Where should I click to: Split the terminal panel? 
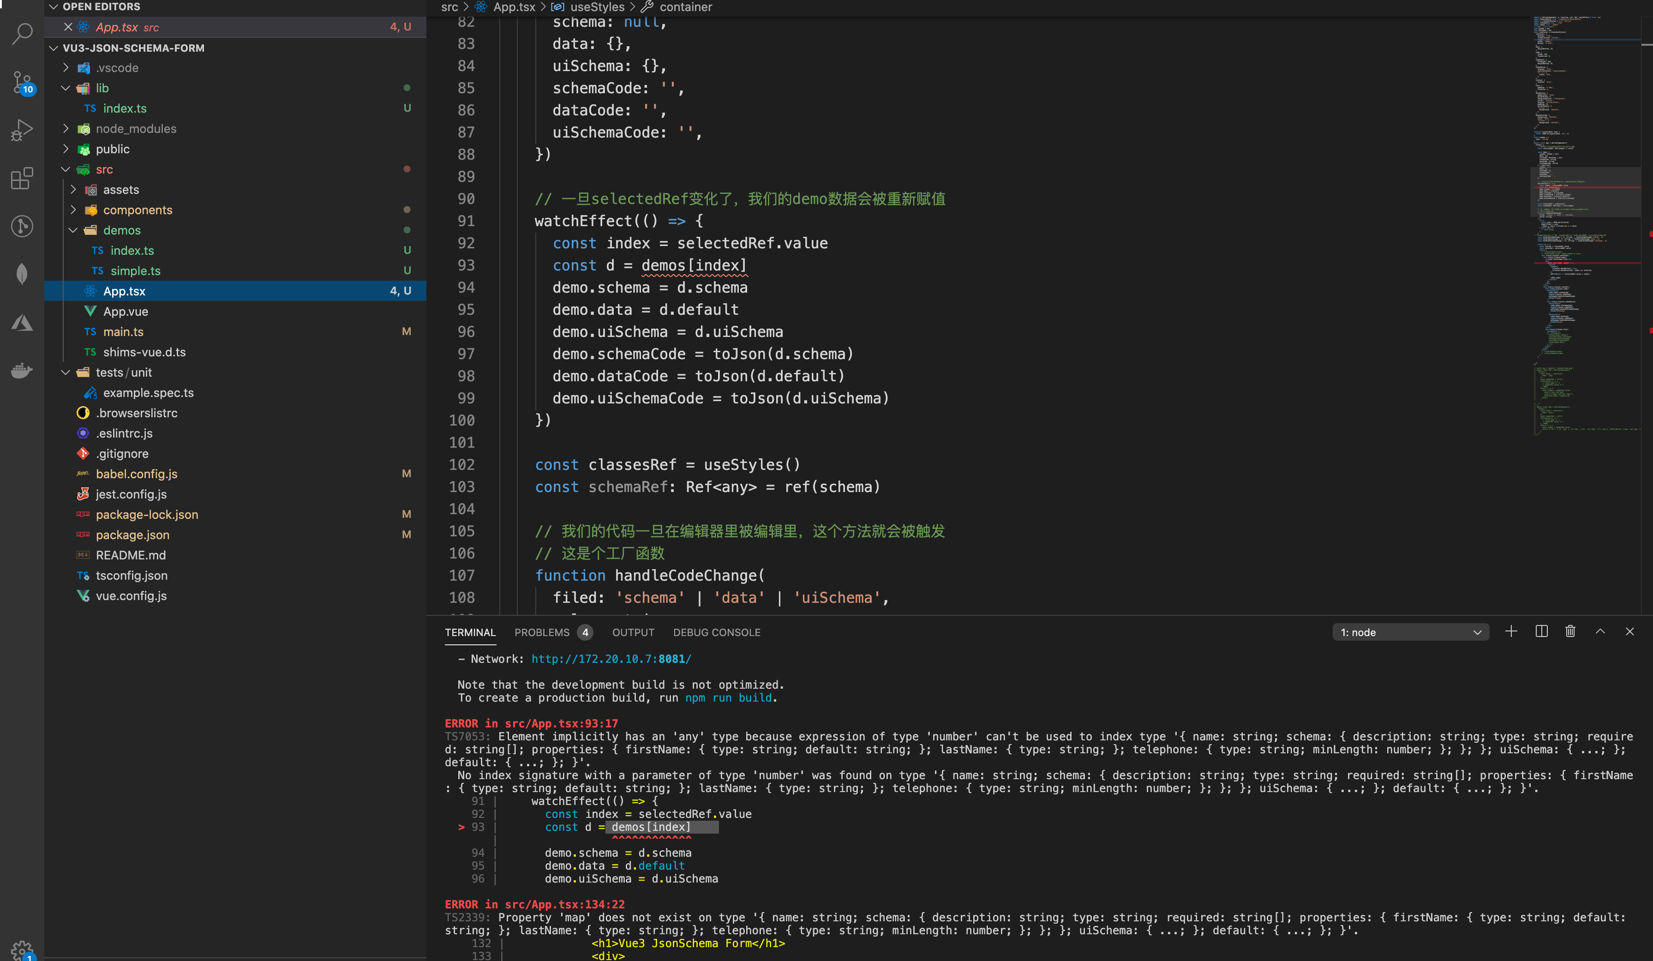coord(1541,631)
